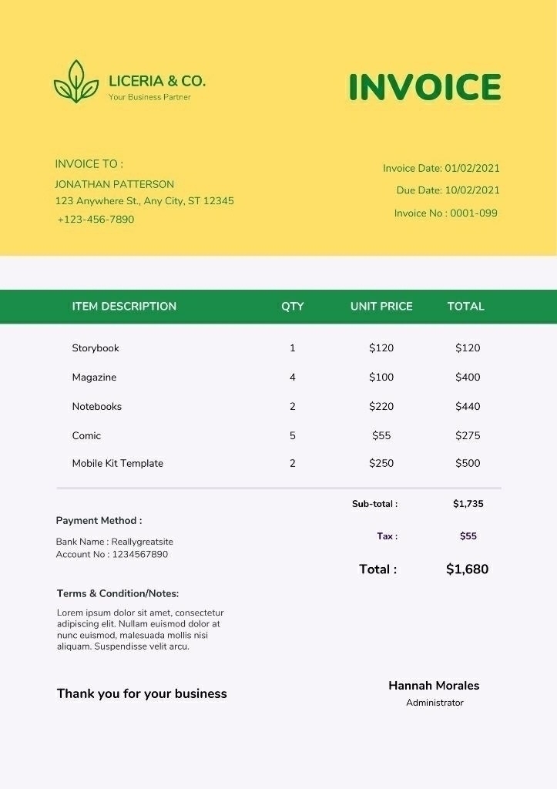Click the phone number +123-456-7890
This screenshot has width=557, height=789.
tap(96, 220)
